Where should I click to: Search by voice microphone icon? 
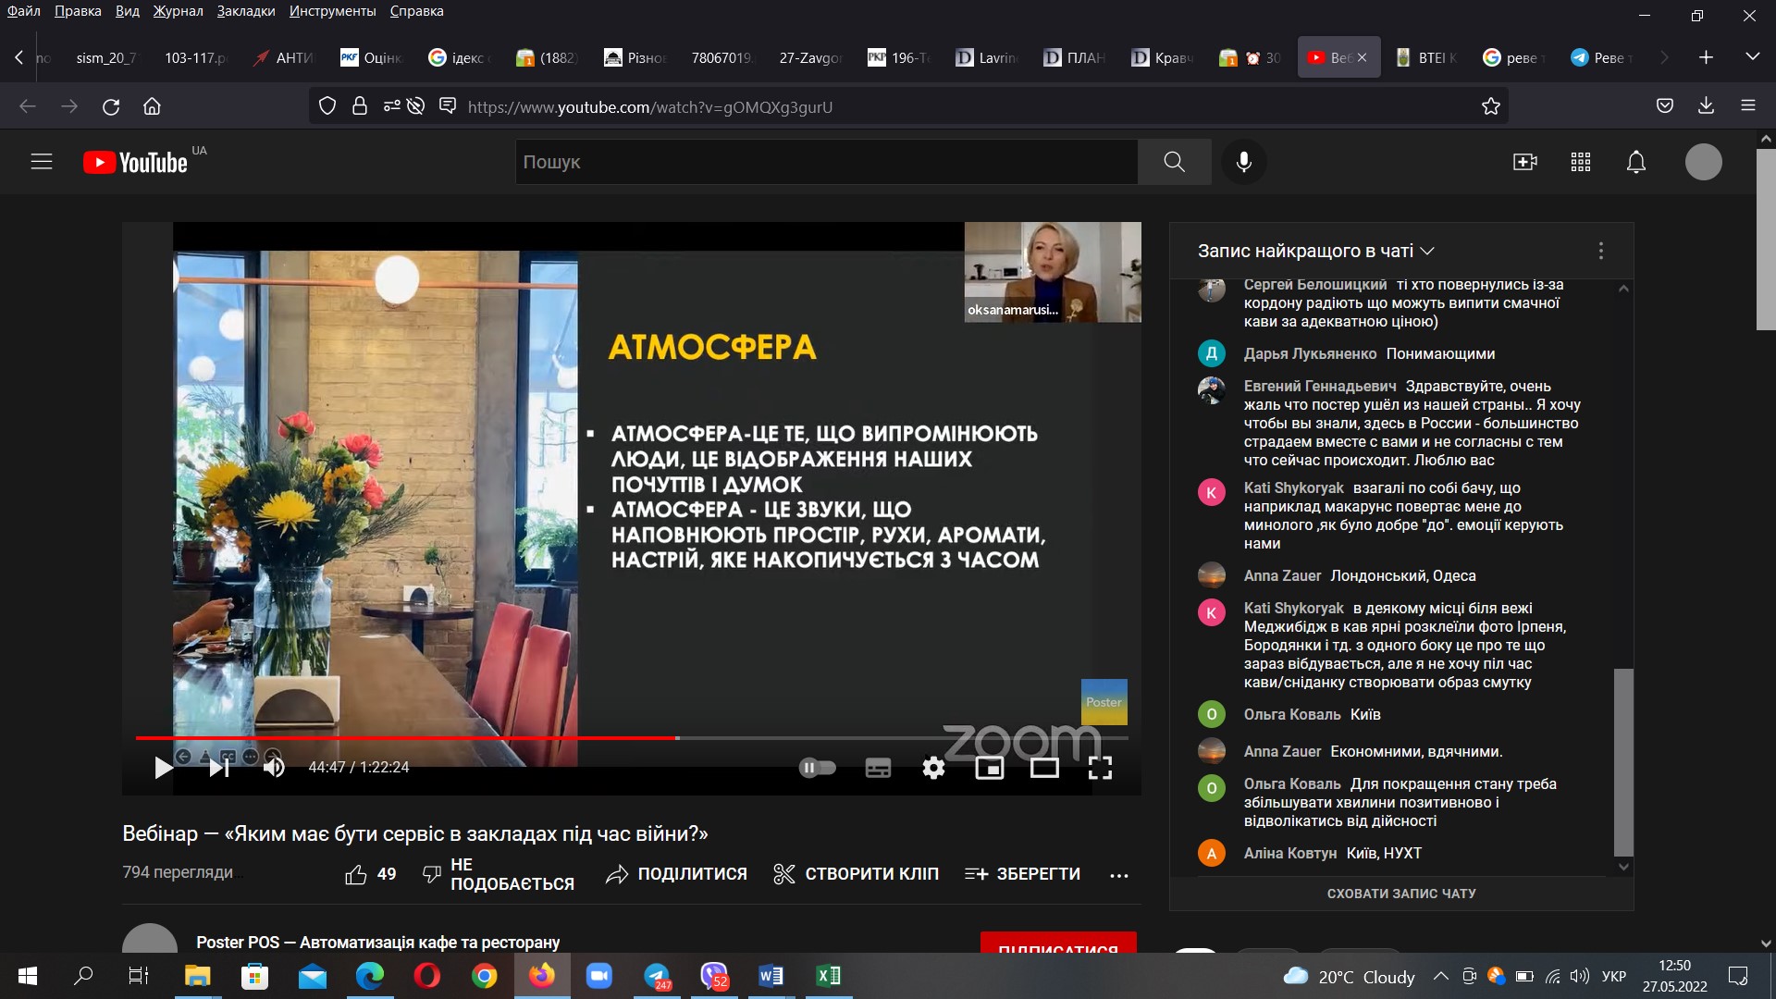(x=1244, y=162)
